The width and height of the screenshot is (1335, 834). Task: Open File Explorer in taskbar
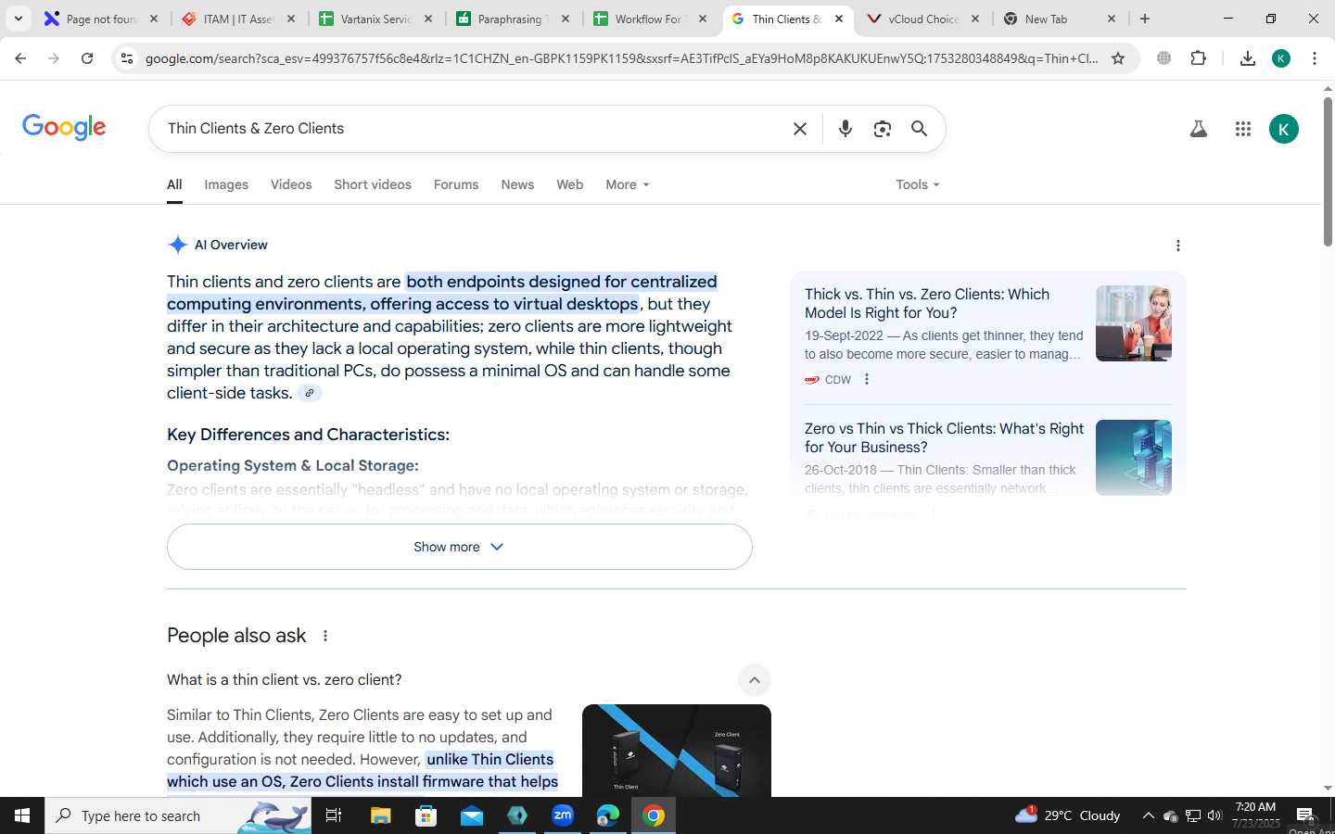[381, 815]
